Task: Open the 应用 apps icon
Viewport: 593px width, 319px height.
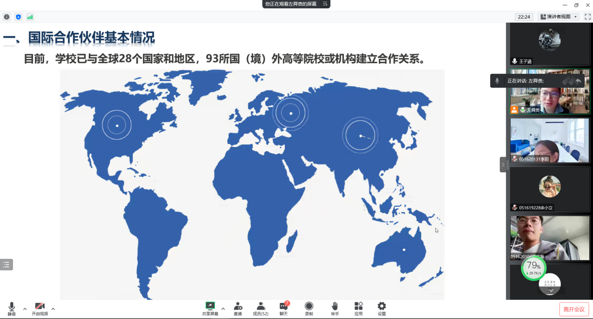Action: [x=358, y=309]
